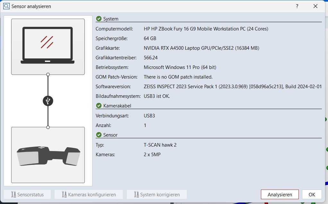Select the Kamerakabel section heading
328x204 pixels.
(117, 106)
